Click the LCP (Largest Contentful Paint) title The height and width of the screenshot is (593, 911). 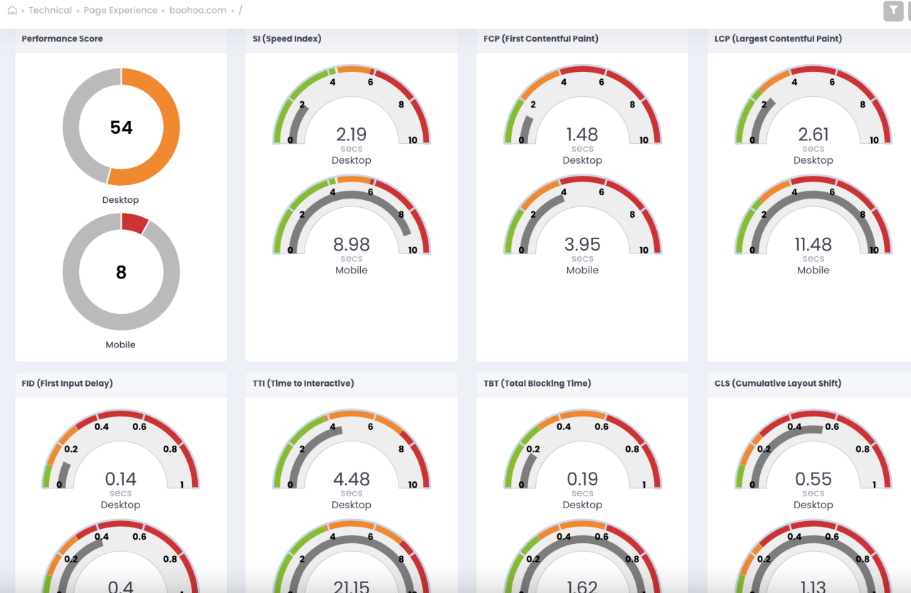[778, 38]
